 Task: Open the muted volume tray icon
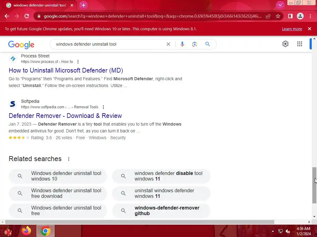pos(288,231)
